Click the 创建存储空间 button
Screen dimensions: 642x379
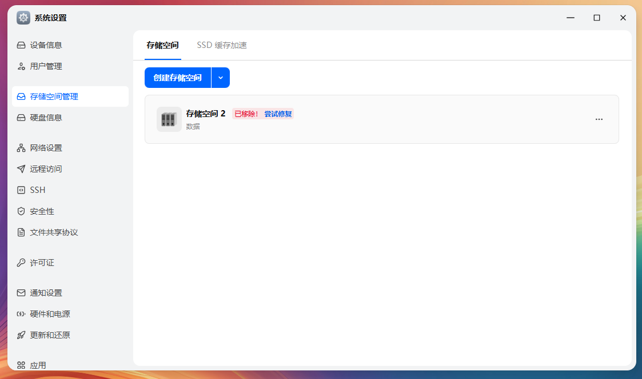tap(178, 78)
